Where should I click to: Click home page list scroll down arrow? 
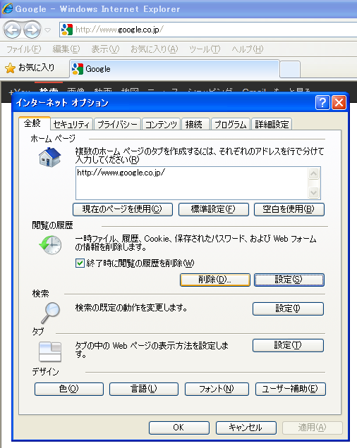coord(314,192)
